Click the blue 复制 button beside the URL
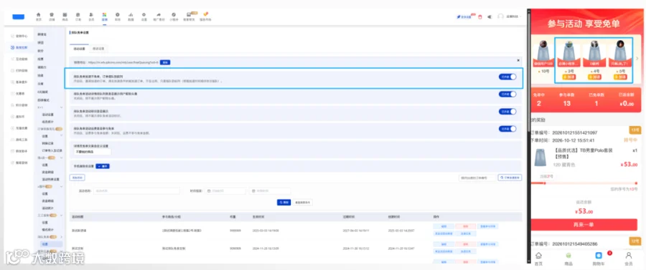 (x=165, y=62)
